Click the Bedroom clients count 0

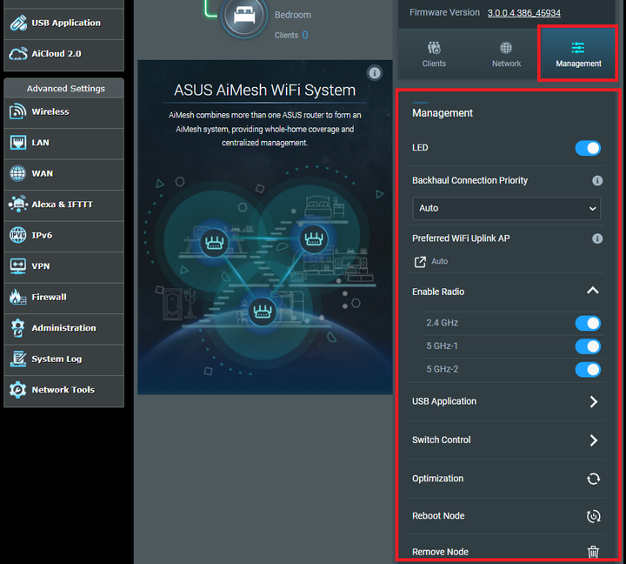305,35
